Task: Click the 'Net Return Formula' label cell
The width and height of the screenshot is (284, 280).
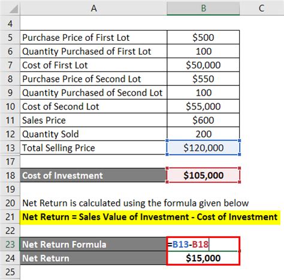Action: (x=93, y=245)
